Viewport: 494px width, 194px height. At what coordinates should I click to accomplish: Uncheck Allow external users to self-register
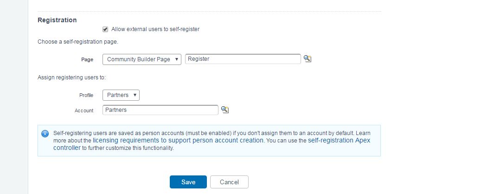tap(105, 29)
